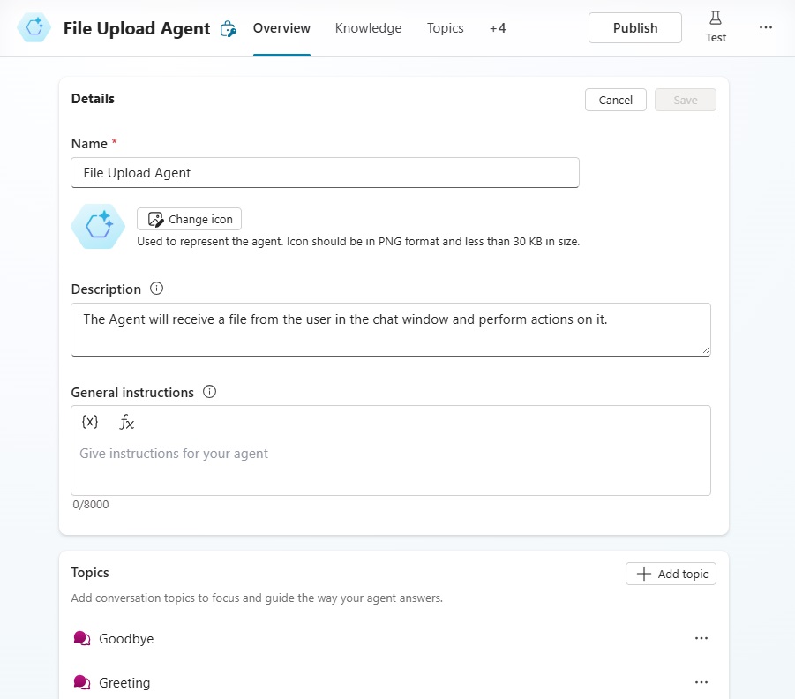
Task: Click the Publish button
Action: click(634, 28)
